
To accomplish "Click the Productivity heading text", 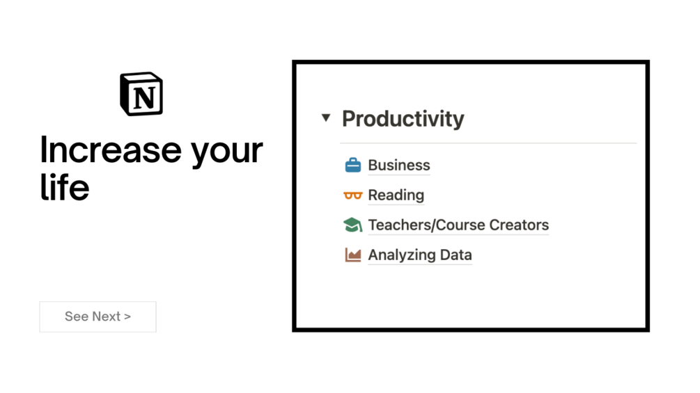I will point(403,119).
